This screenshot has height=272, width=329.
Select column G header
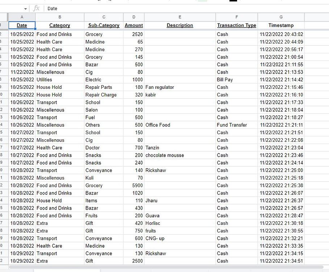point(281,17)
